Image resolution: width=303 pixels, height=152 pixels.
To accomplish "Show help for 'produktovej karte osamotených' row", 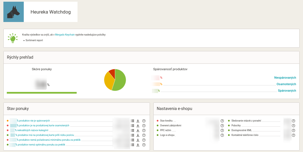I will click(x=144, y=125).
